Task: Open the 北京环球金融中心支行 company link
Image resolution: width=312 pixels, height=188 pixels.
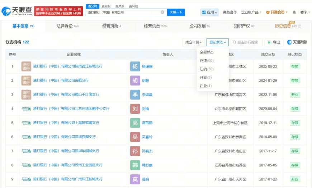Action: [71, 109]
